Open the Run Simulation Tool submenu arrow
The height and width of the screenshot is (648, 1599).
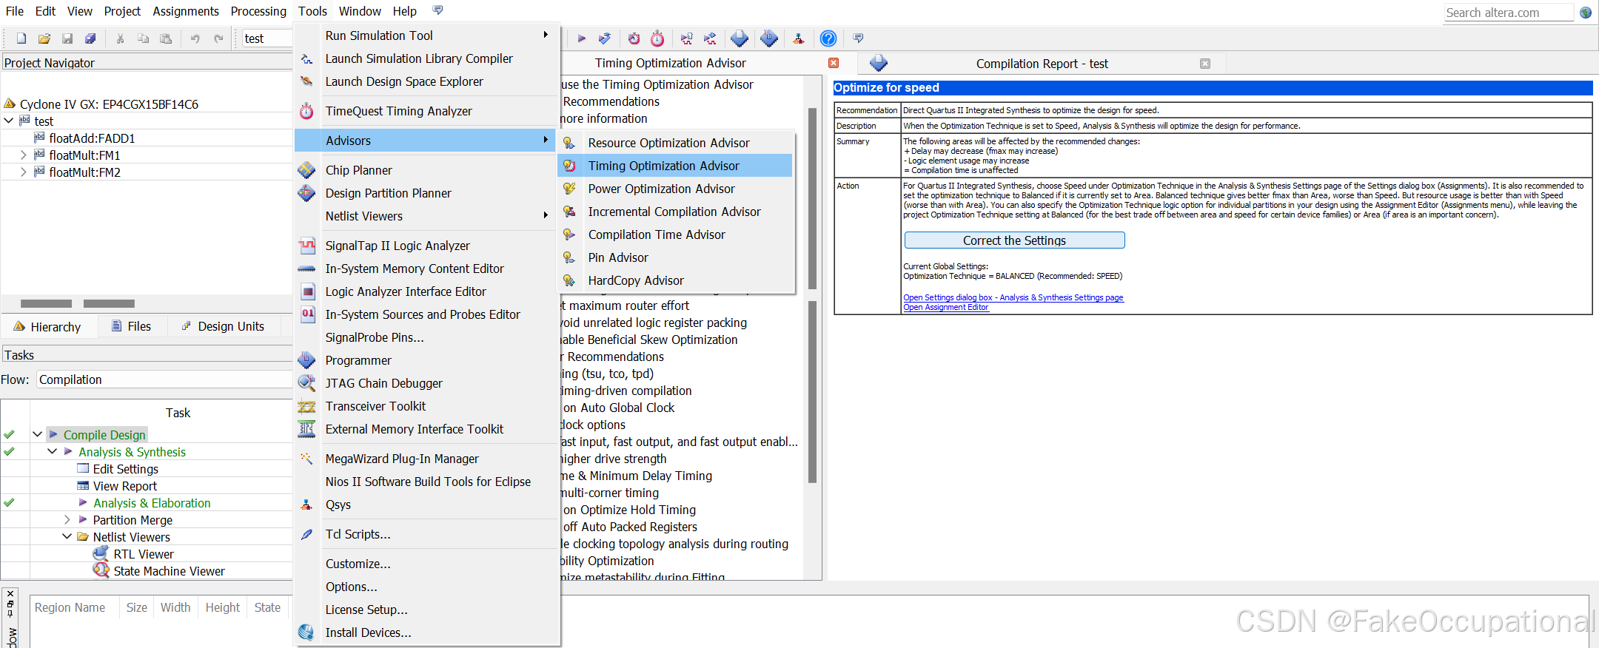(546, 35)
